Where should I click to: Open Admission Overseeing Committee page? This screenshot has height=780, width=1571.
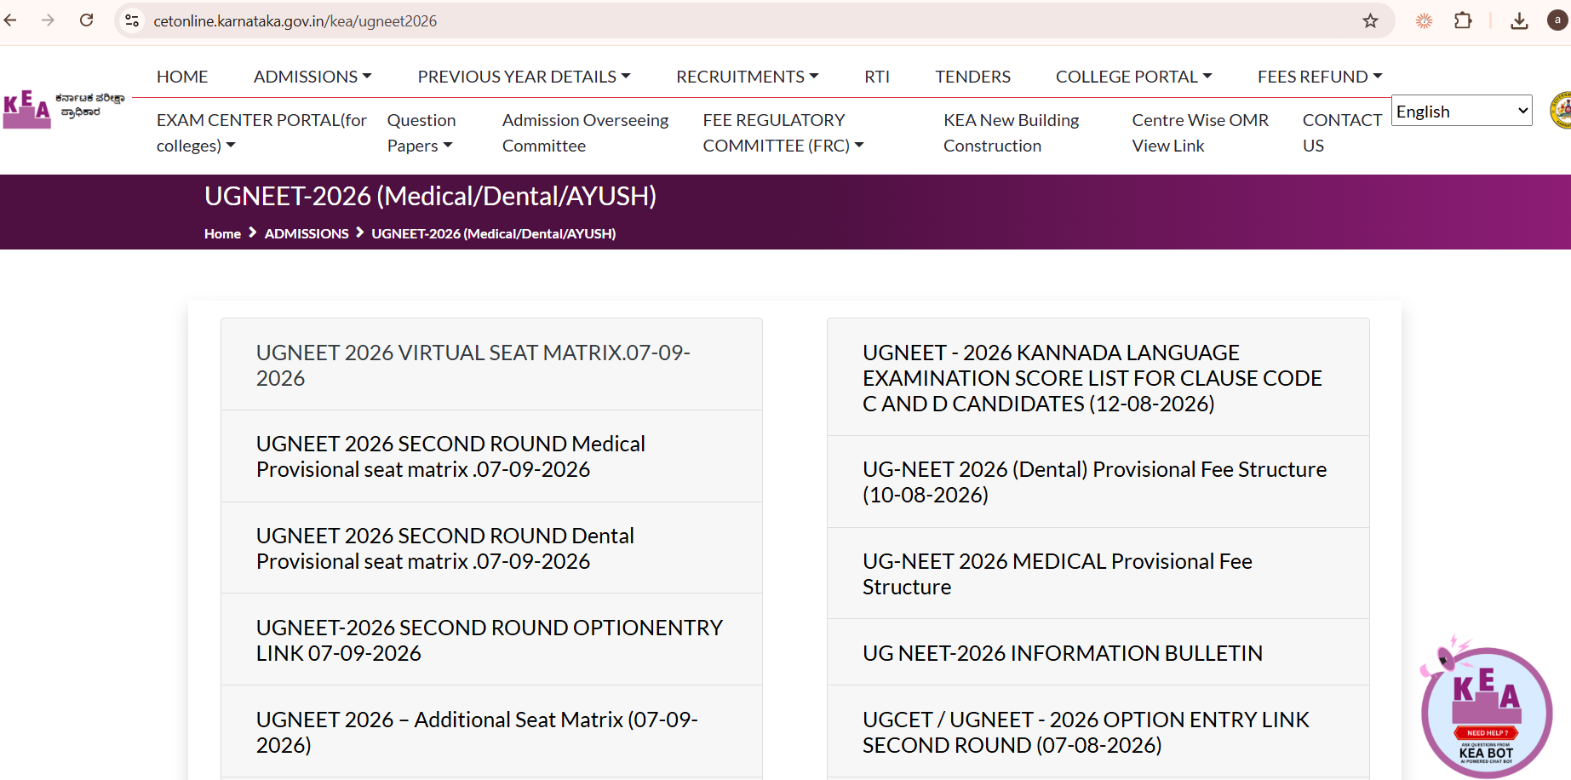(585, 133)
